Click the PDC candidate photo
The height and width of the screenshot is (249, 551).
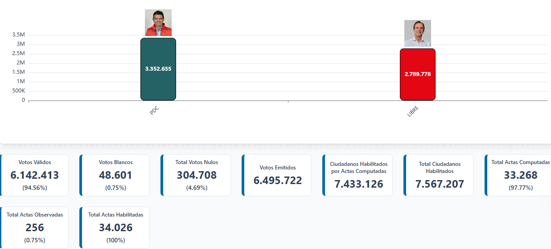(158, 23)
